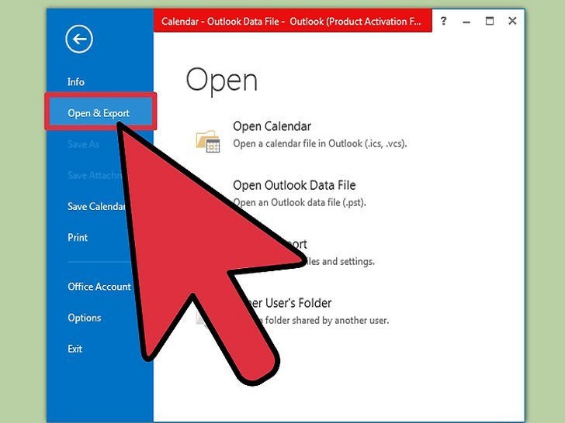Screen dimensions: 565x423
Task: Click the Calendar - Outlook Data File title
Action: click(x=291, y=22)
